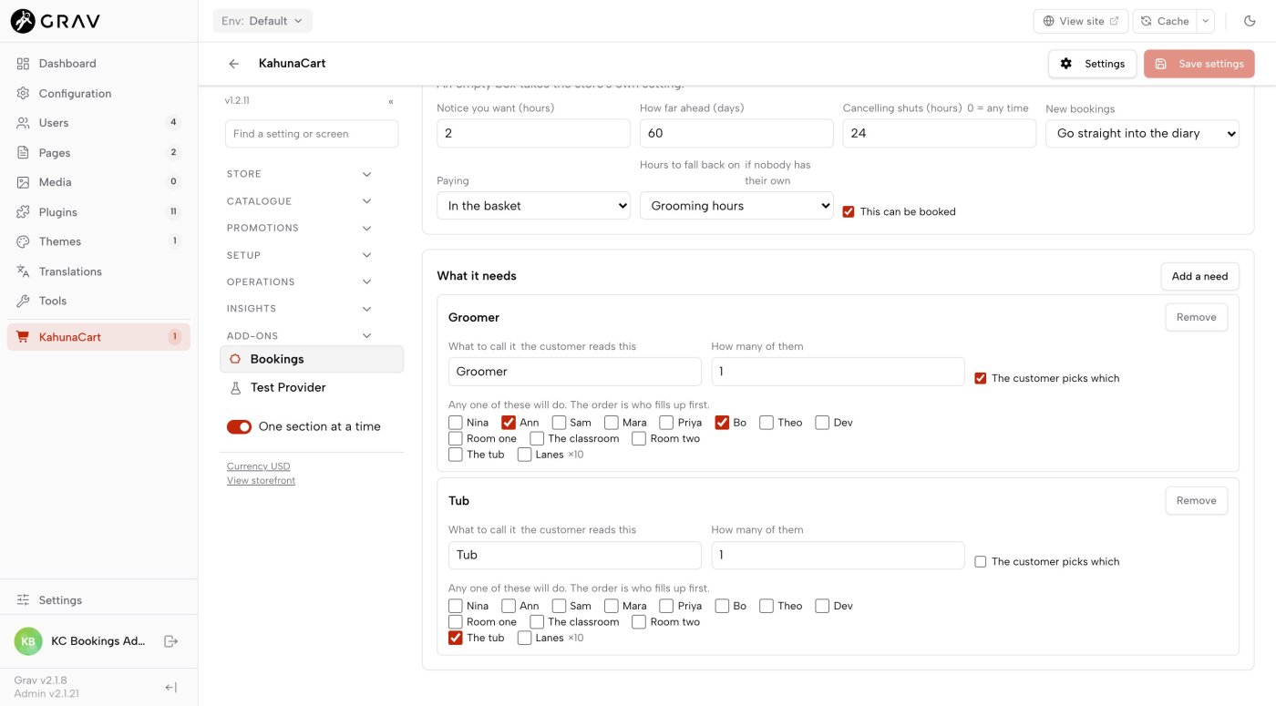1276x706 pixels.
Task: Check 'Room two' under the Groomer need
Action: coord(639,439)
